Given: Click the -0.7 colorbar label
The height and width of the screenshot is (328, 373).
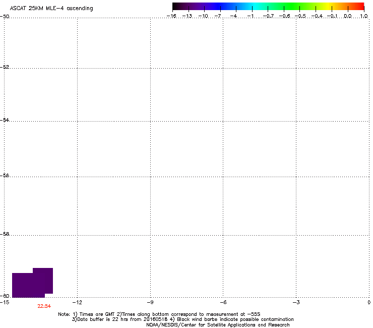Looking at the screenshot, I should click(x=268, y=16).
